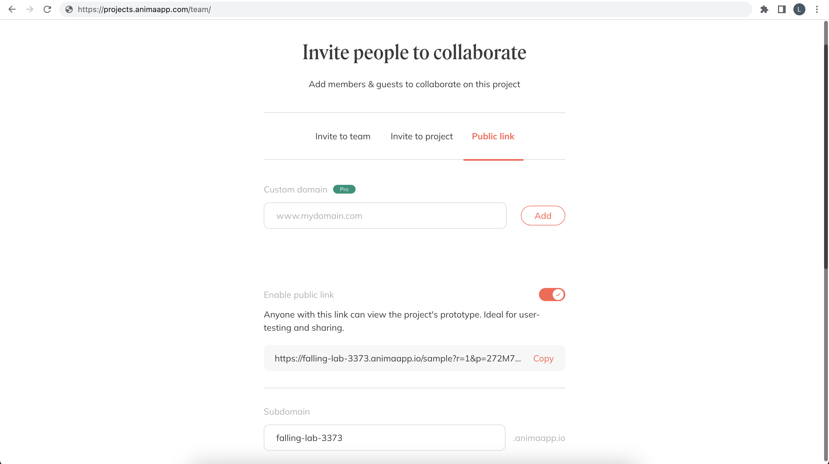Click the Add custom domain button
Viewport: 829px width, 464px height.
coord(543,215)
